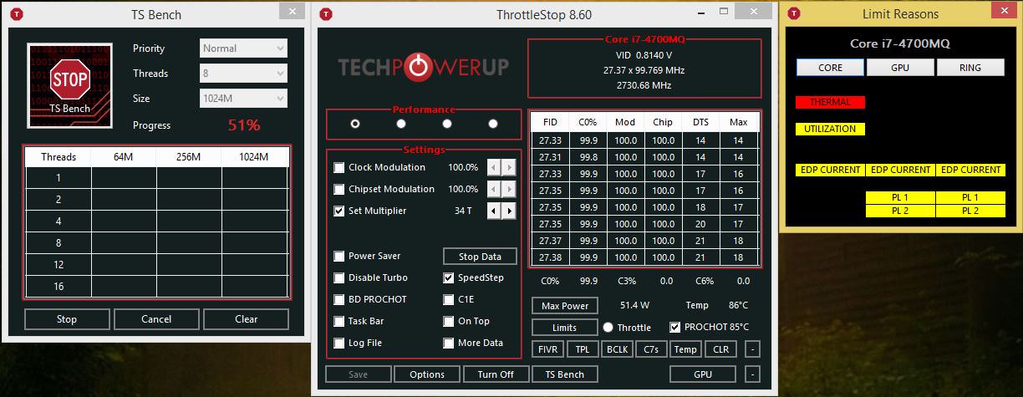
Task: Decrease Clock Modulation with left arrow
Action: [494, 167]
